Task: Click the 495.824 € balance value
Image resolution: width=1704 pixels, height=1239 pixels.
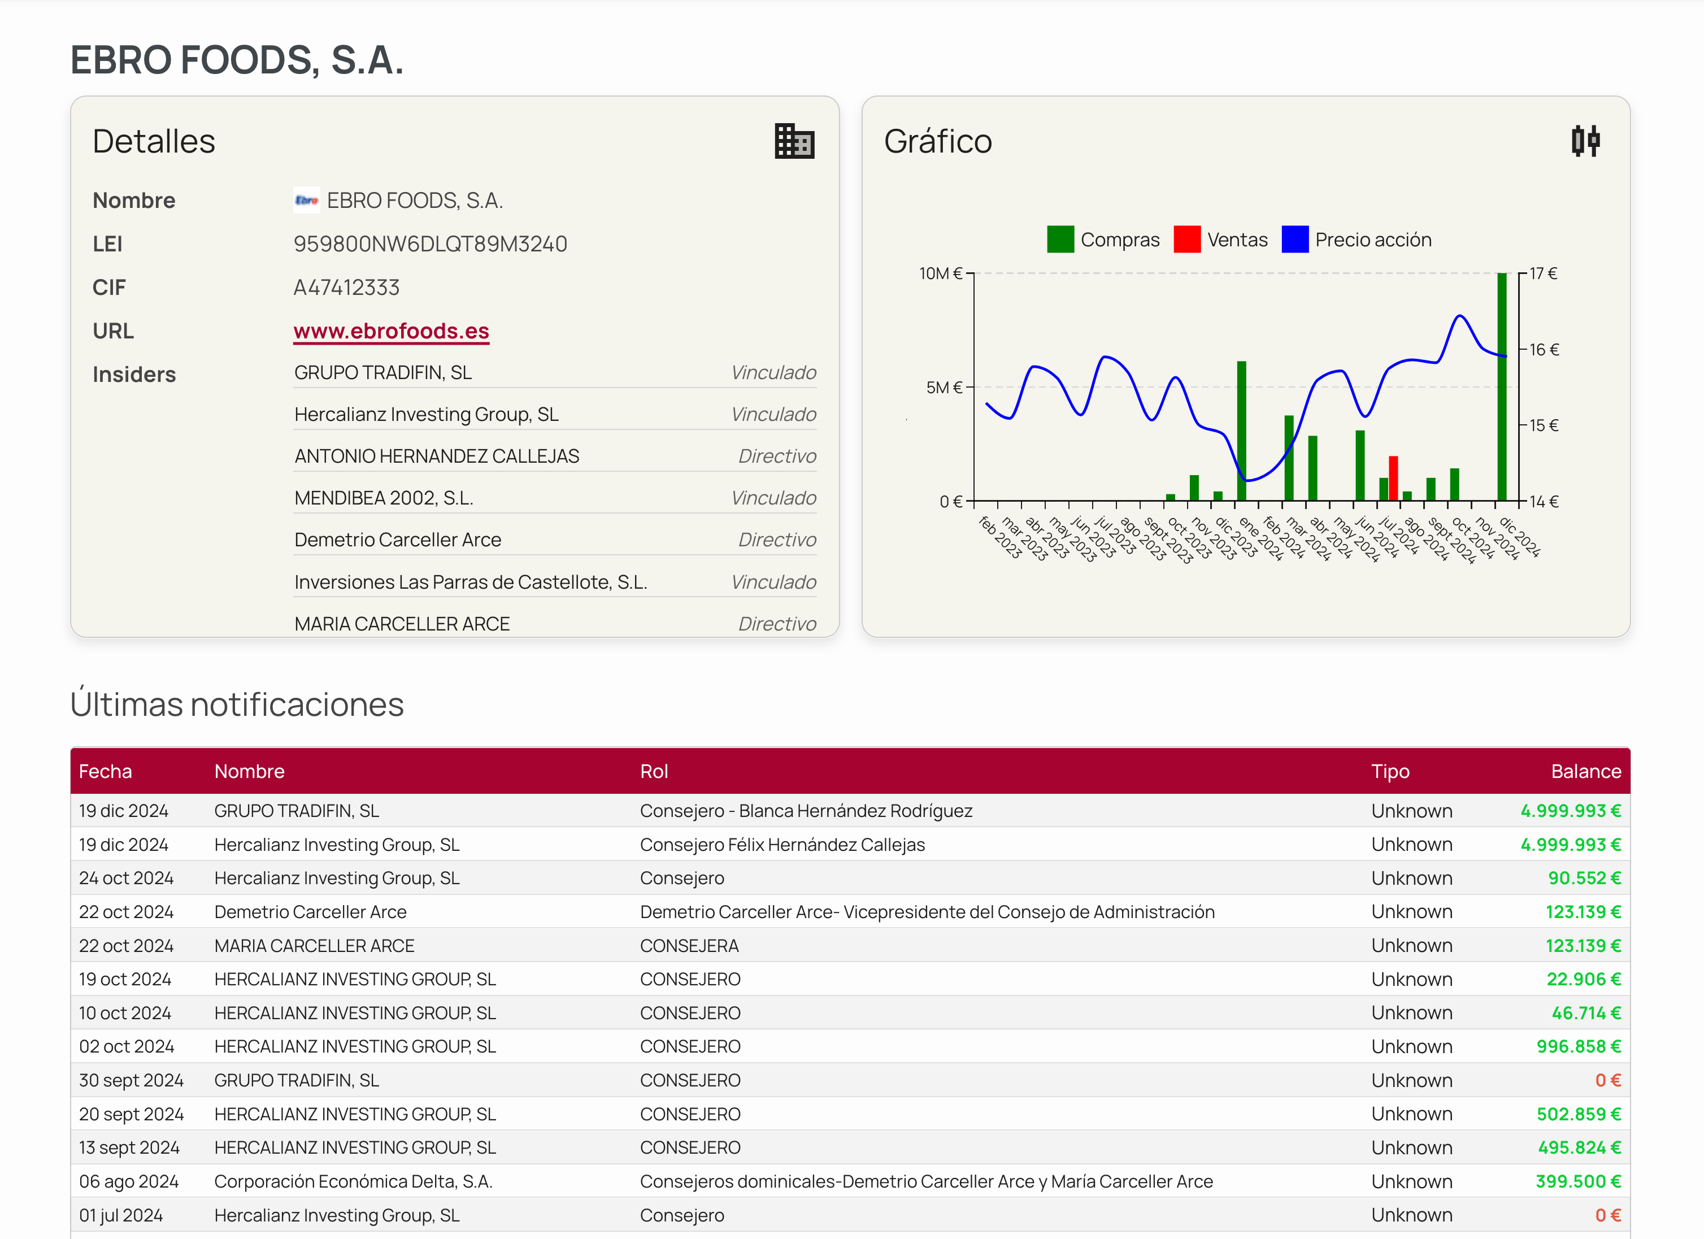Action: (x=1579, y=1148)
